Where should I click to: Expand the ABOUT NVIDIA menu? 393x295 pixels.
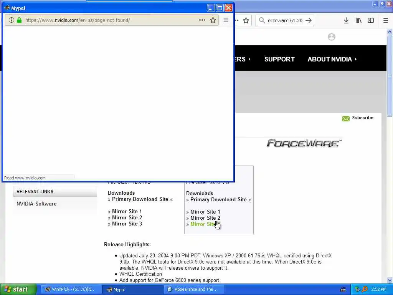[332, 59]
